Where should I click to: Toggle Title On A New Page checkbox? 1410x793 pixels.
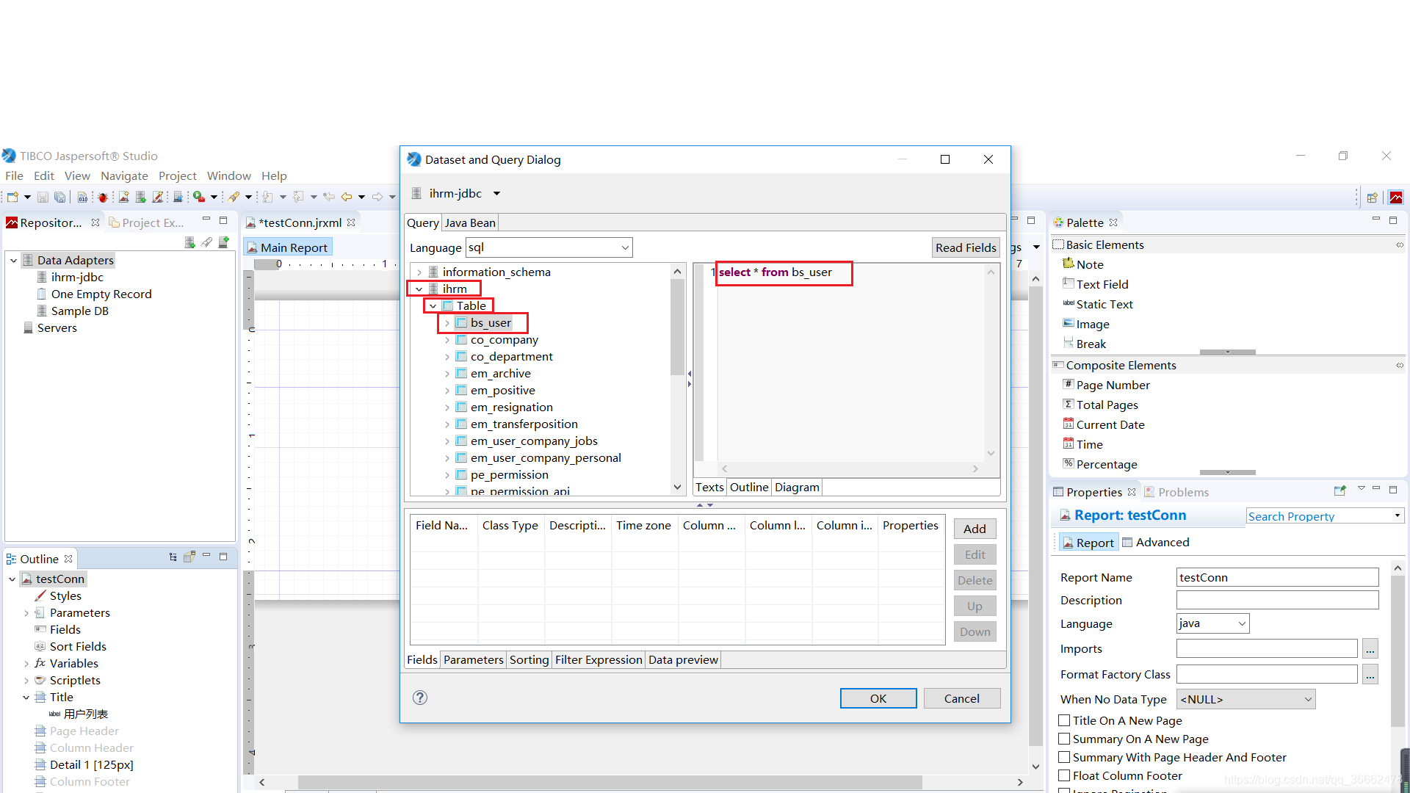[1063, 720]
